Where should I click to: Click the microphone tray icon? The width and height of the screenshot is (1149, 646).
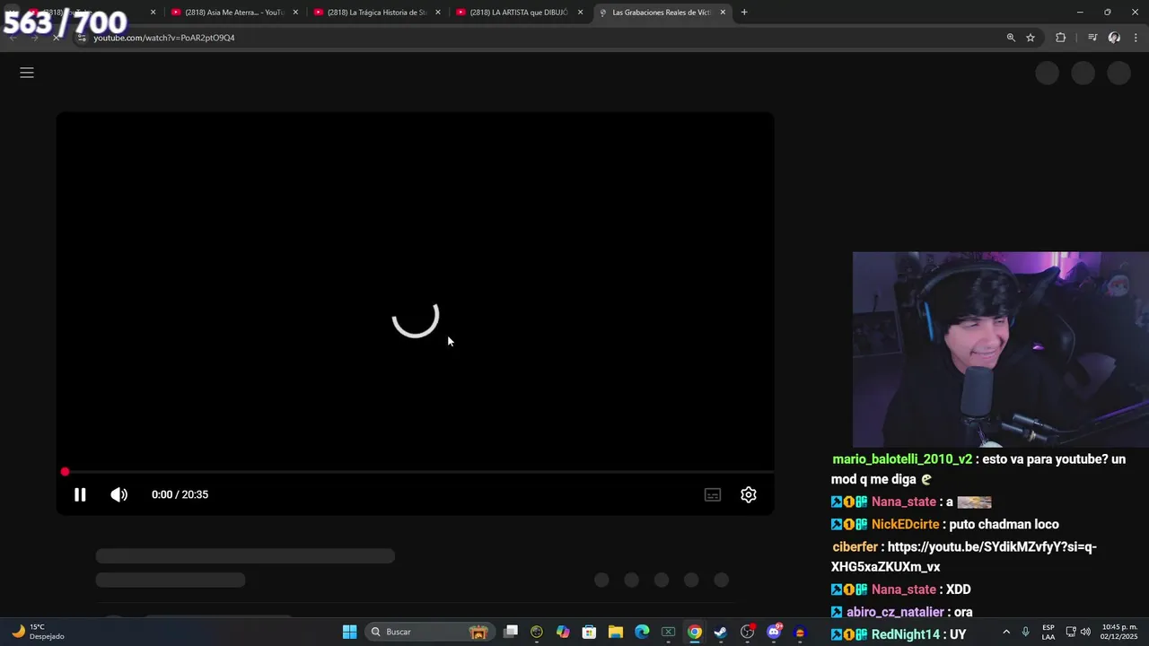click(1026, 632)
